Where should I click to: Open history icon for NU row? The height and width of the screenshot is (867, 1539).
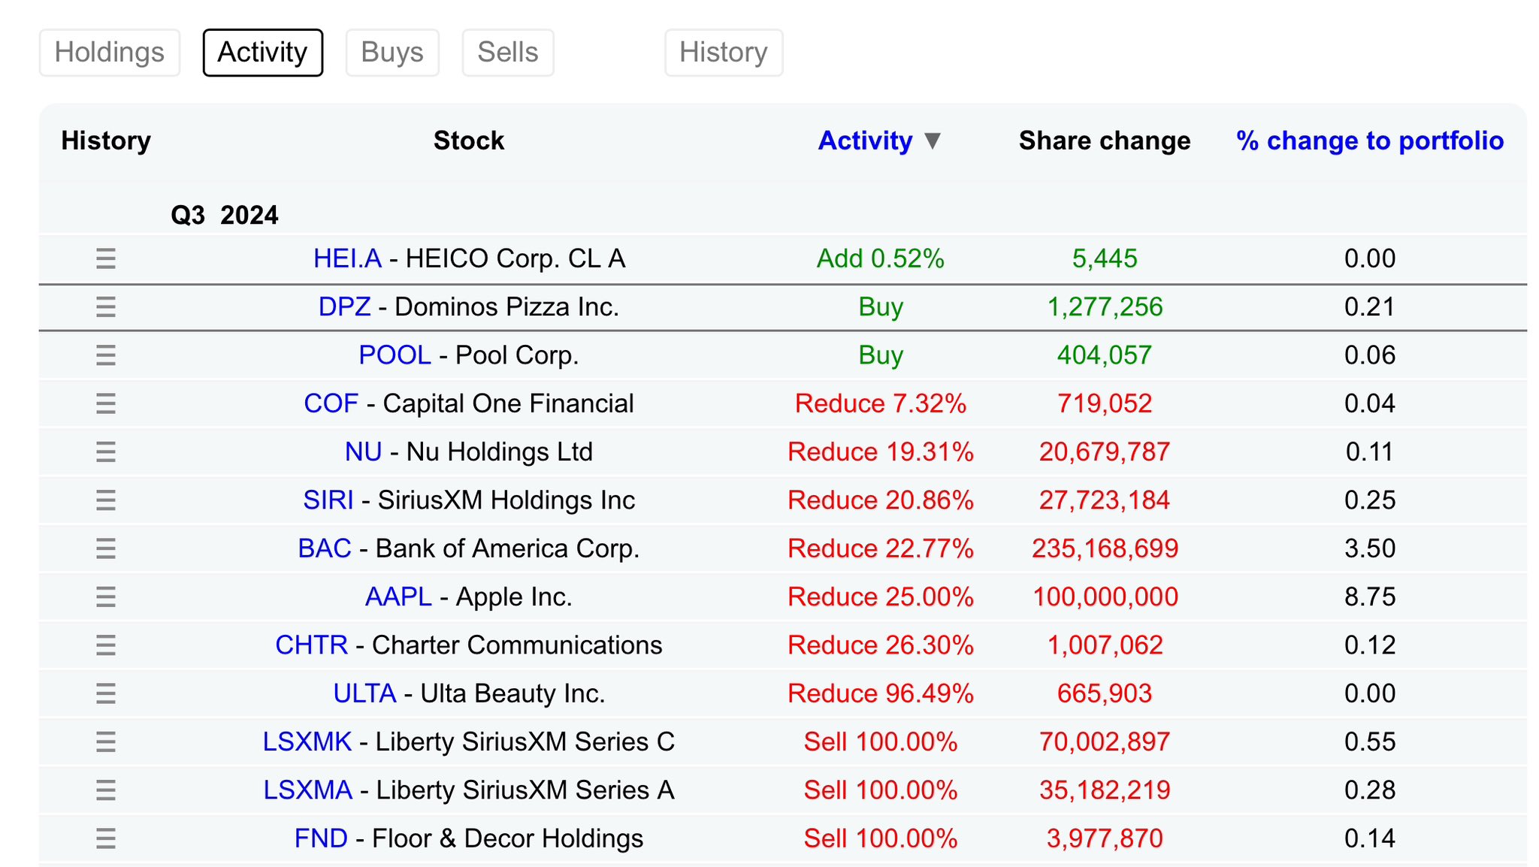(106, 452)
